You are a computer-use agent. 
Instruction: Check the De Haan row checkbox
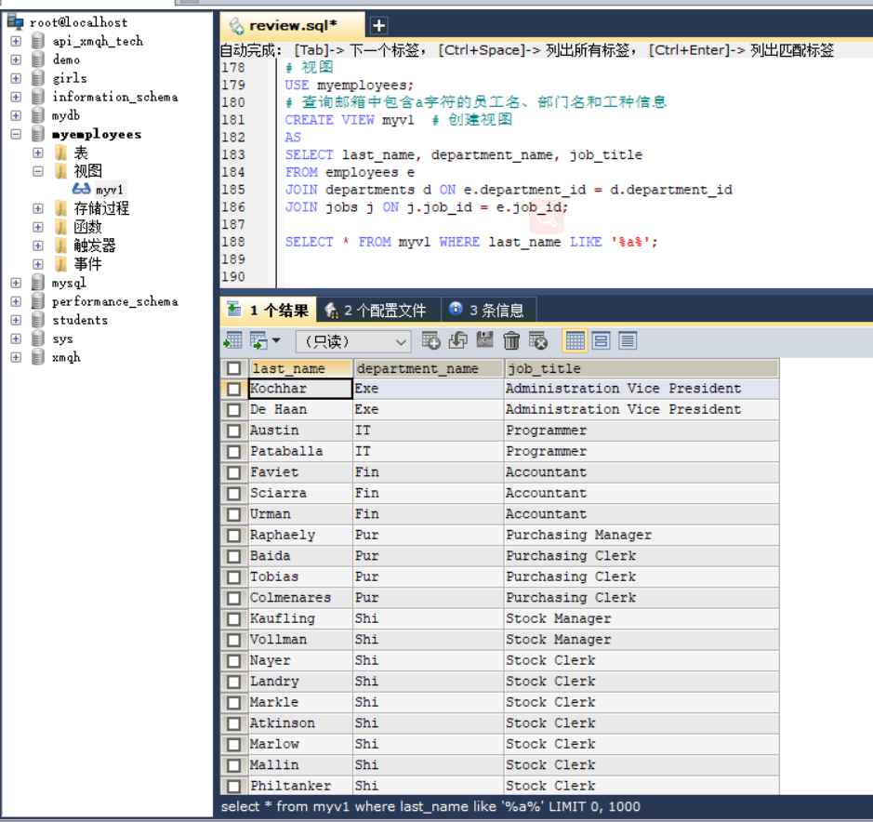(234, 410)
